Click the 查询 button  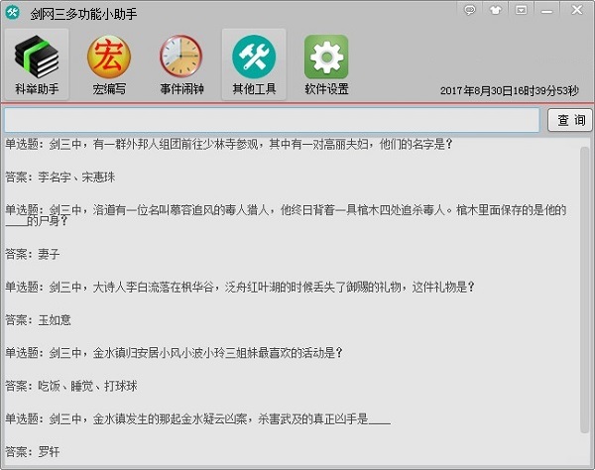570,120
